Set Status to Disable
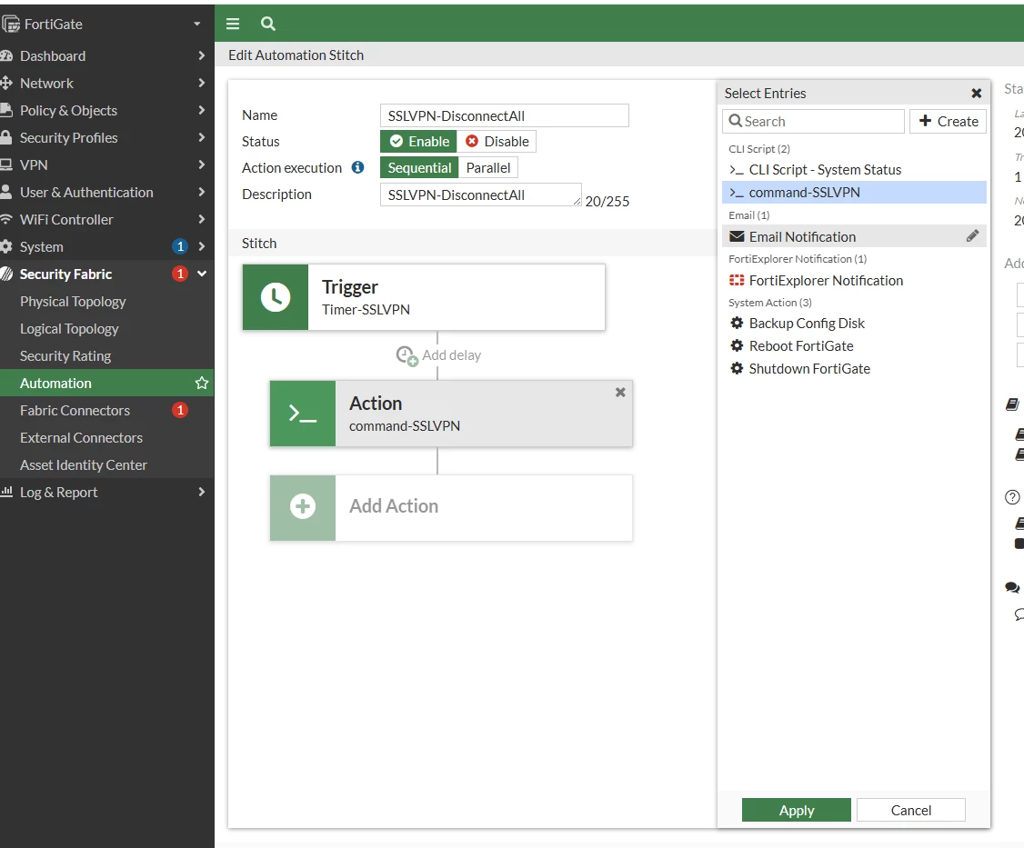1024x848 pixels. coord(497,142)
